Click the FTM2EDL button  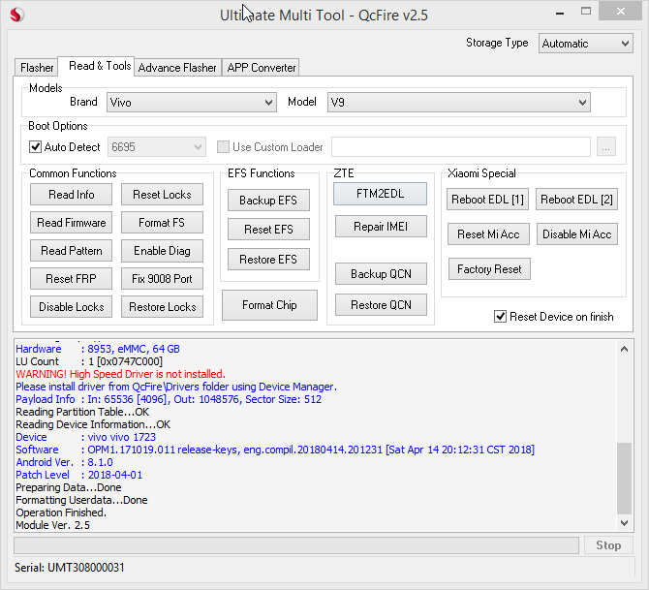click(x=380, y=194)
